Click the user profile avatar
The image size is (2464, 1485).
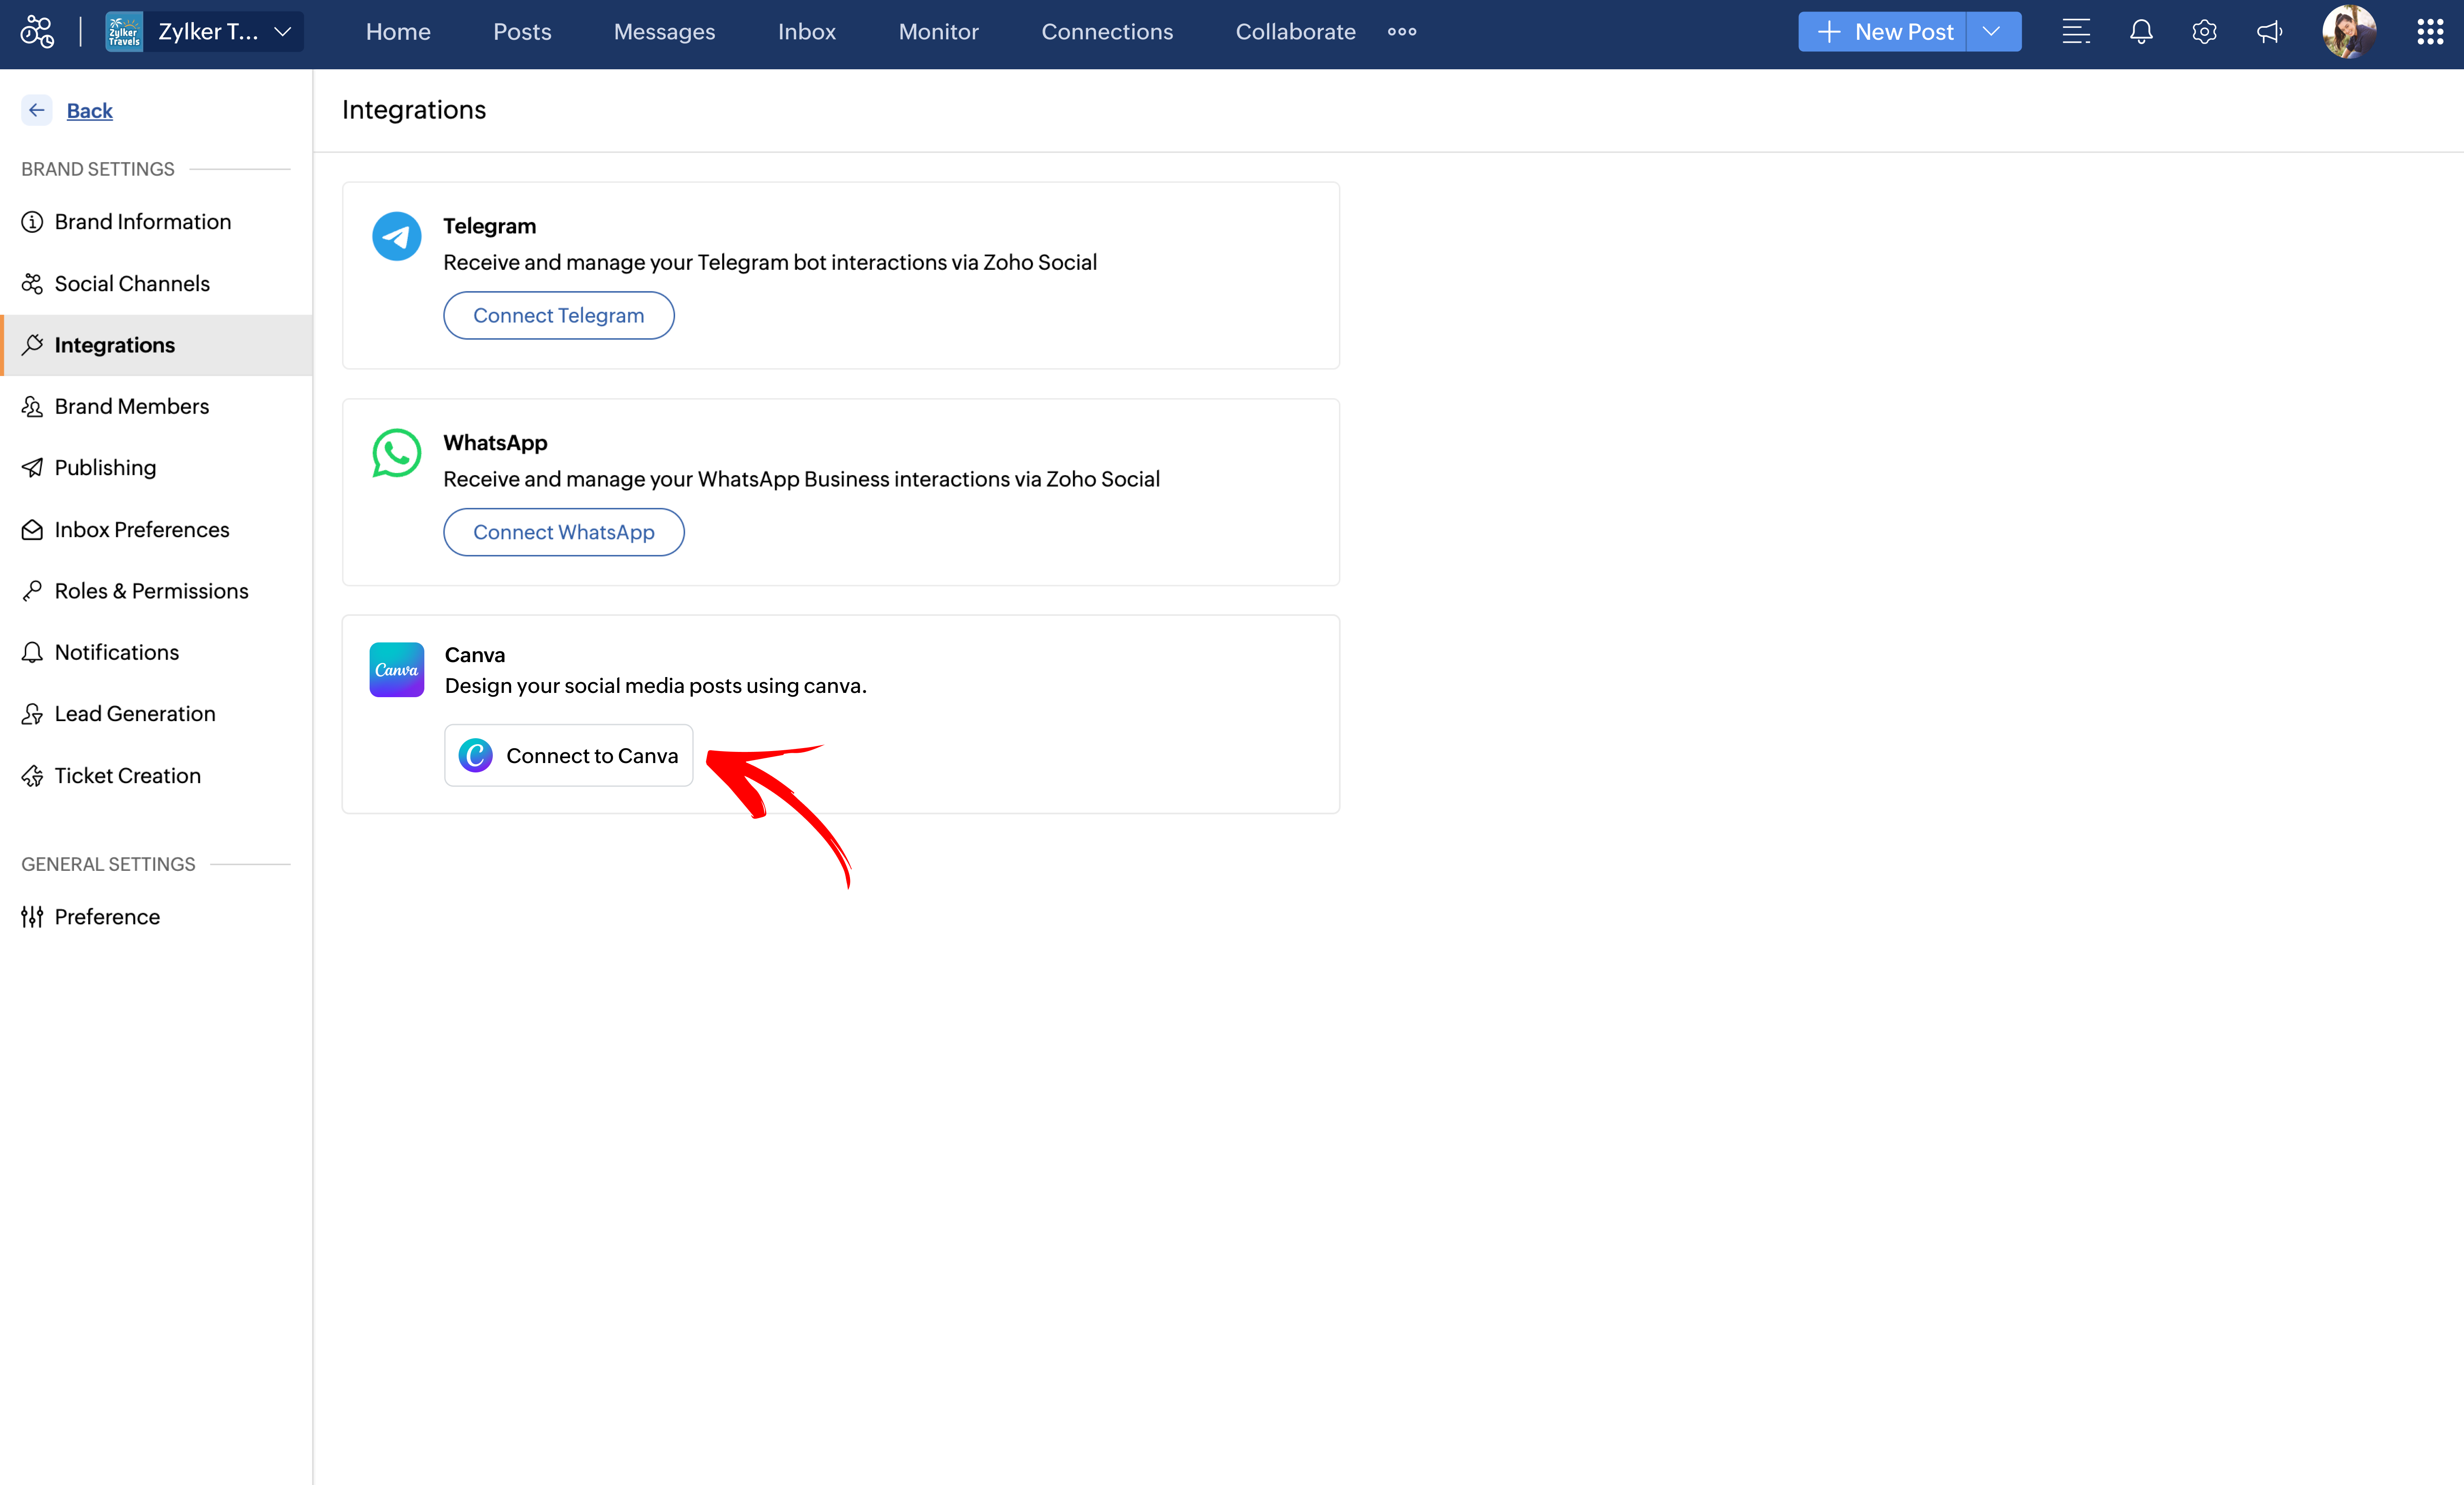pyautogui.click(x=2348, y=32)
